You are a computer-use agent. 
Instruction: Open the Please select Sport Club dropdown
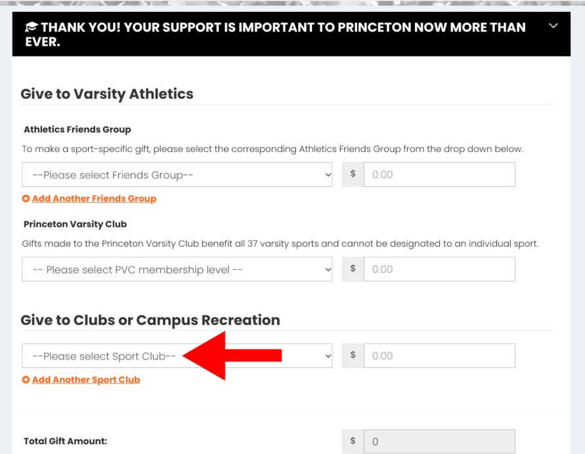click(177, 356)
